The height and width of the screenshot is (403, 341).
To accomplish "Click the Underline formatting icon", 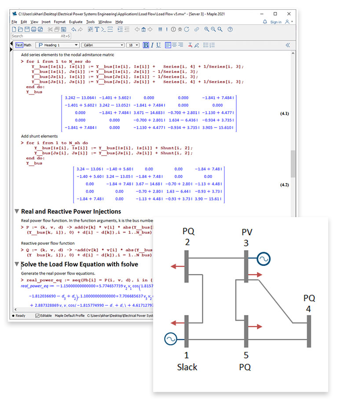I will (158, 45).
